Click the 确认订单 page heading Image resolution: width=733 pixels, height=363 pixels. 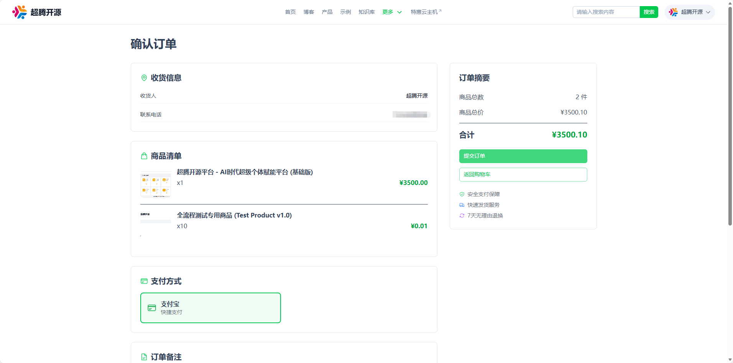click(x=153, y=44)
